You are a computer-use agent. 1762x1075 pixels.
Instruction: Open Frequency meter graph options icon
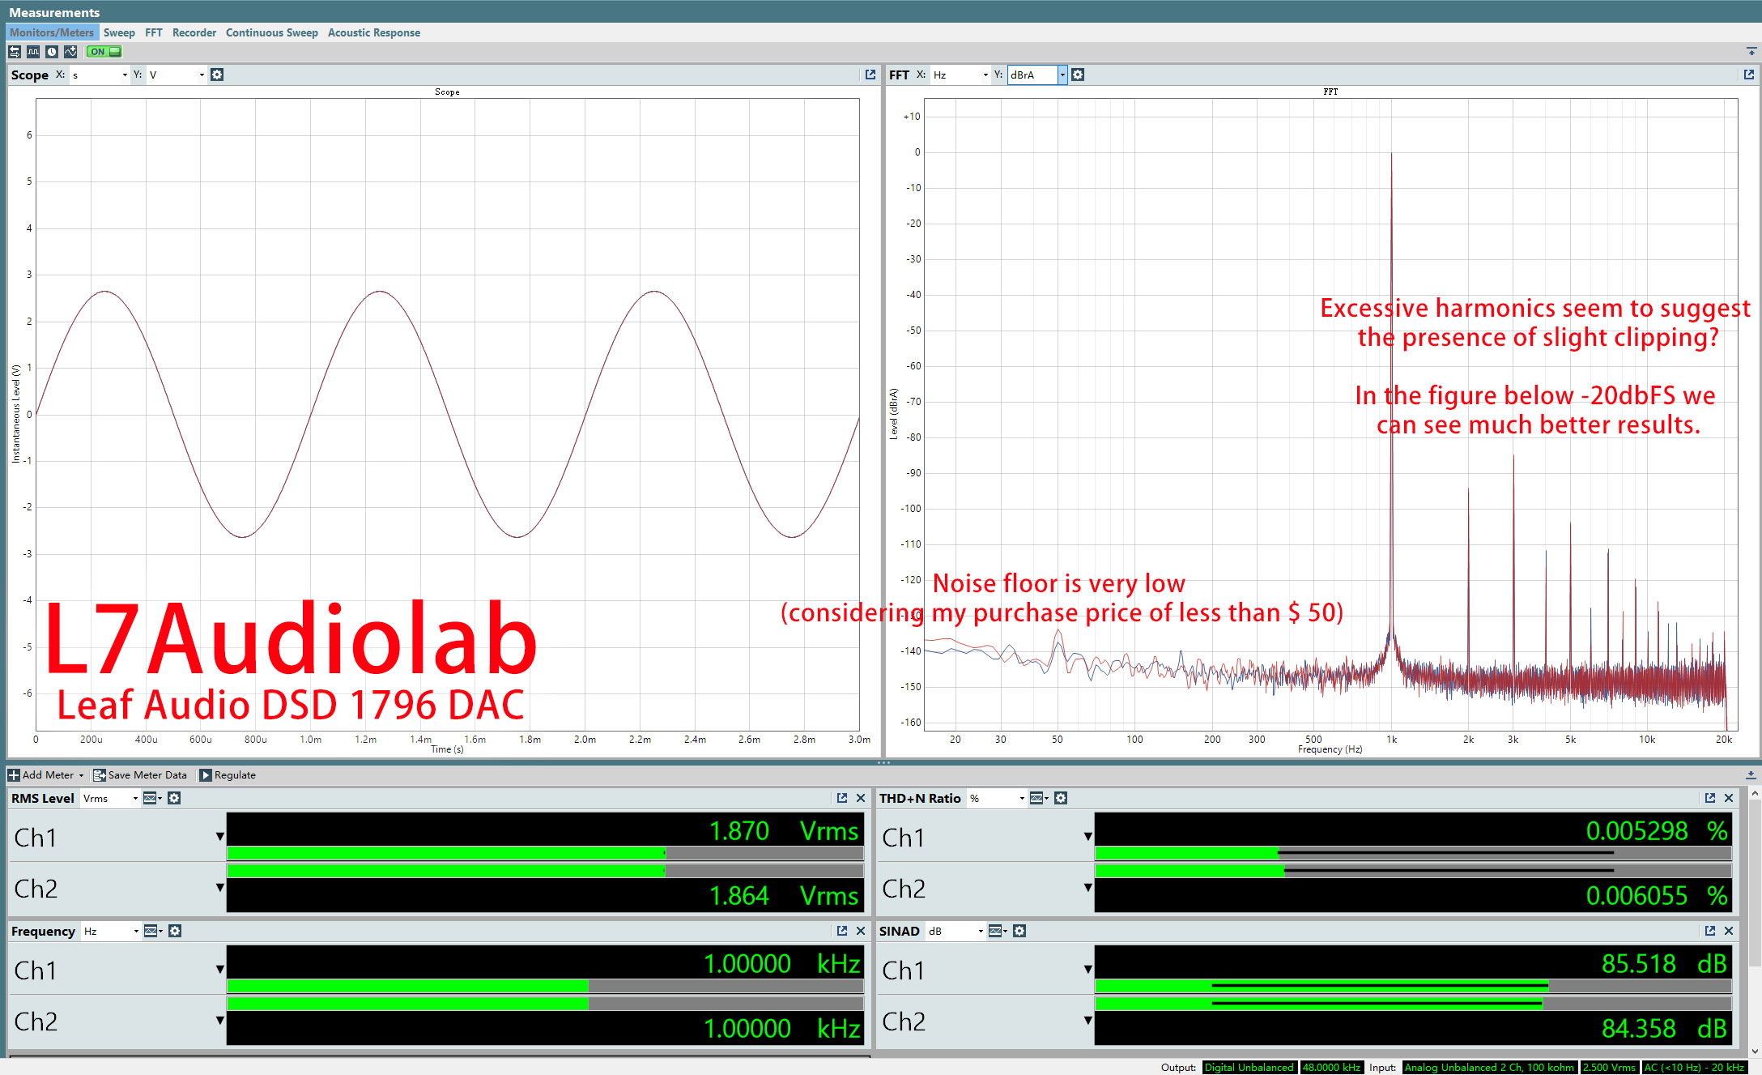(x=152, y=931)
